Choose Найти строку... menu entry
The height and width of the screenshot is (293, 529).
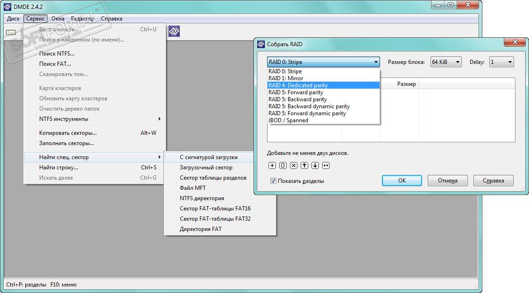coord(95,167)
